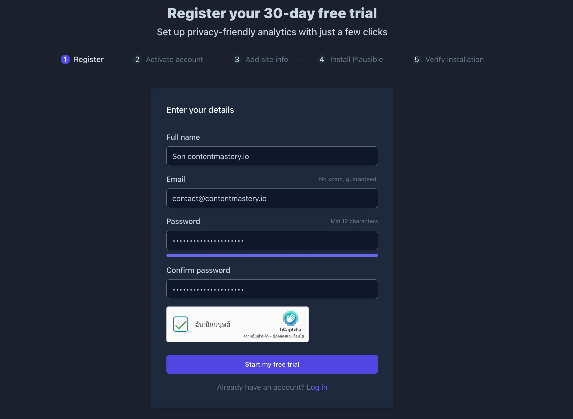Screen dimensions: 573x419
Task: Open the hCaptcha terms and conditions link
Action: [288, 336]
